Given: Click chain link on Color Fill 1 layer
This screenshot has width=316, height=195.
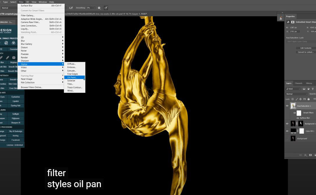Looking at the screenshot, I should (298, 131).
